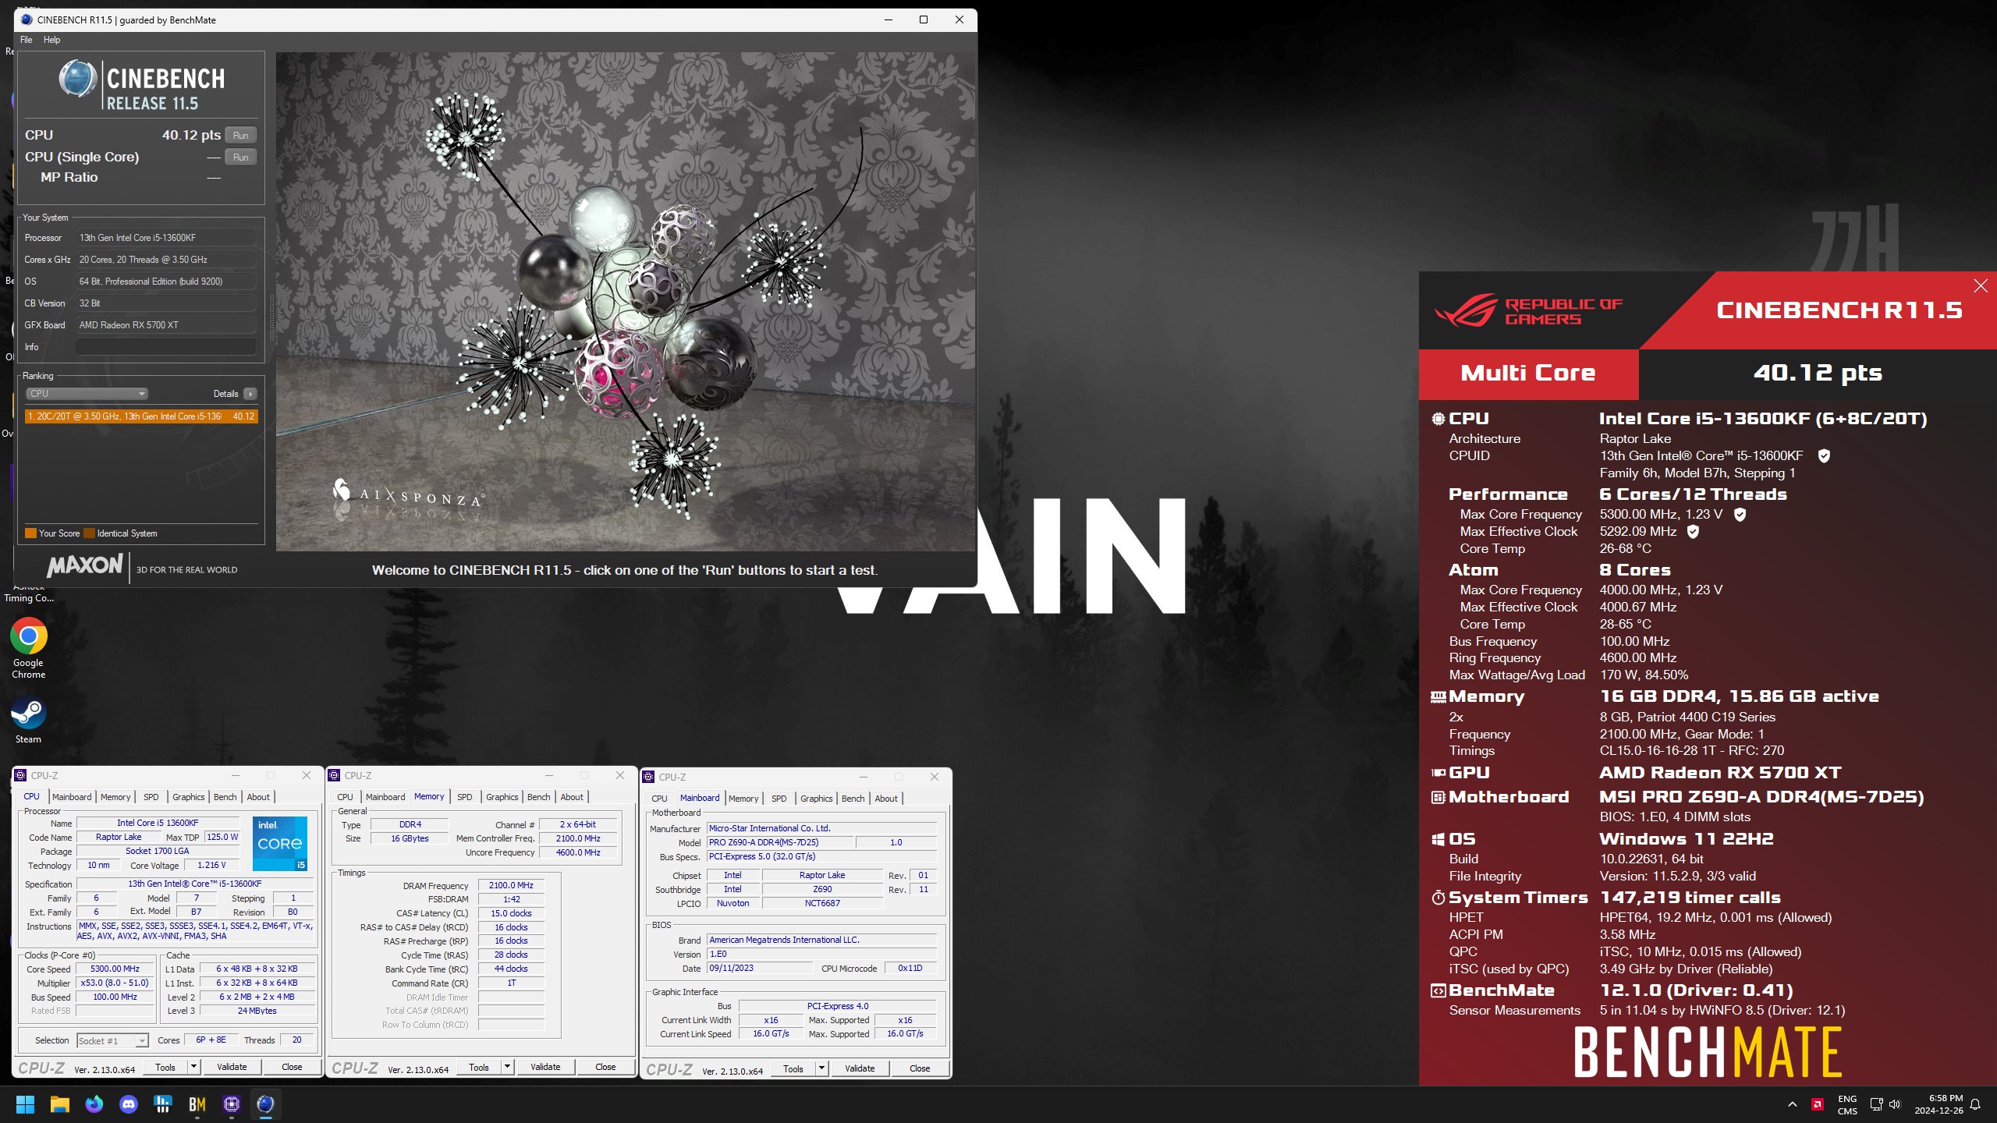Open About tab in CPU-Z Memory window
The width and height of the screenshot is (1997, 1123).
point(572,797)
